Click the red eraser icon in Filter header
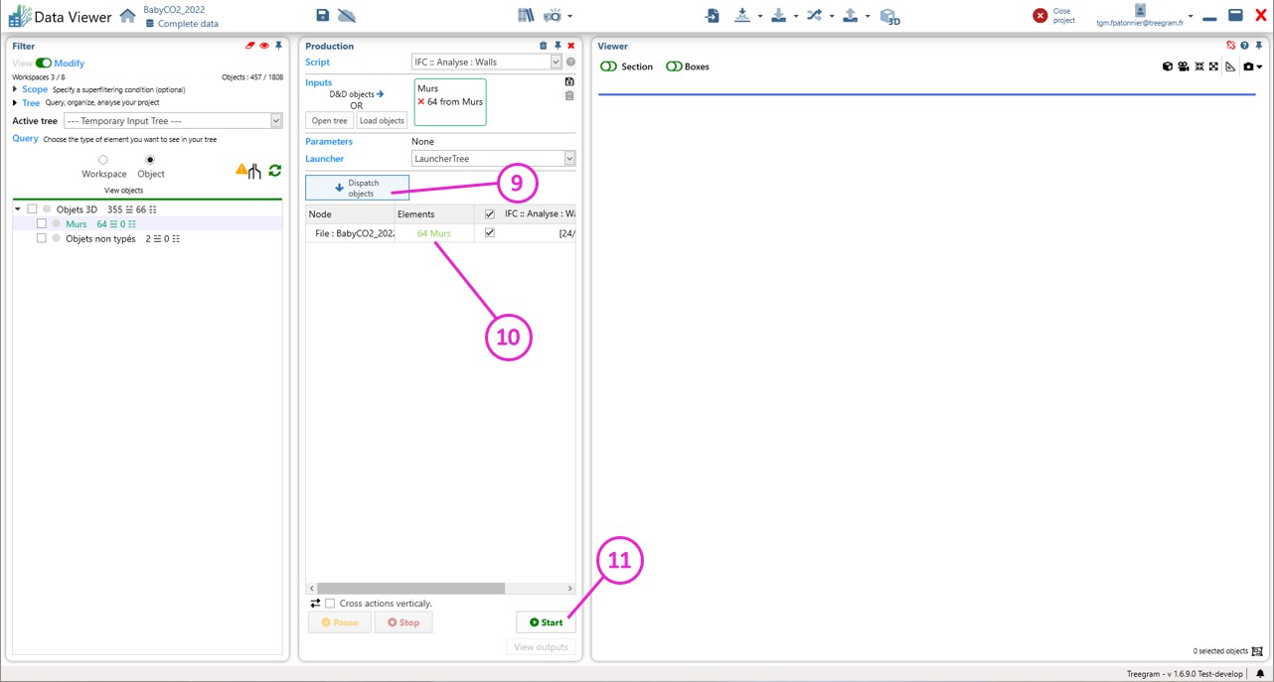The width and height of the screenshot is (1274, 682). [250, 46]
